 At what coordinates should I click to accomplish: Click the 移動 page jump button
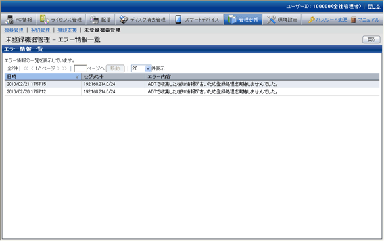[x=115, y=68]
